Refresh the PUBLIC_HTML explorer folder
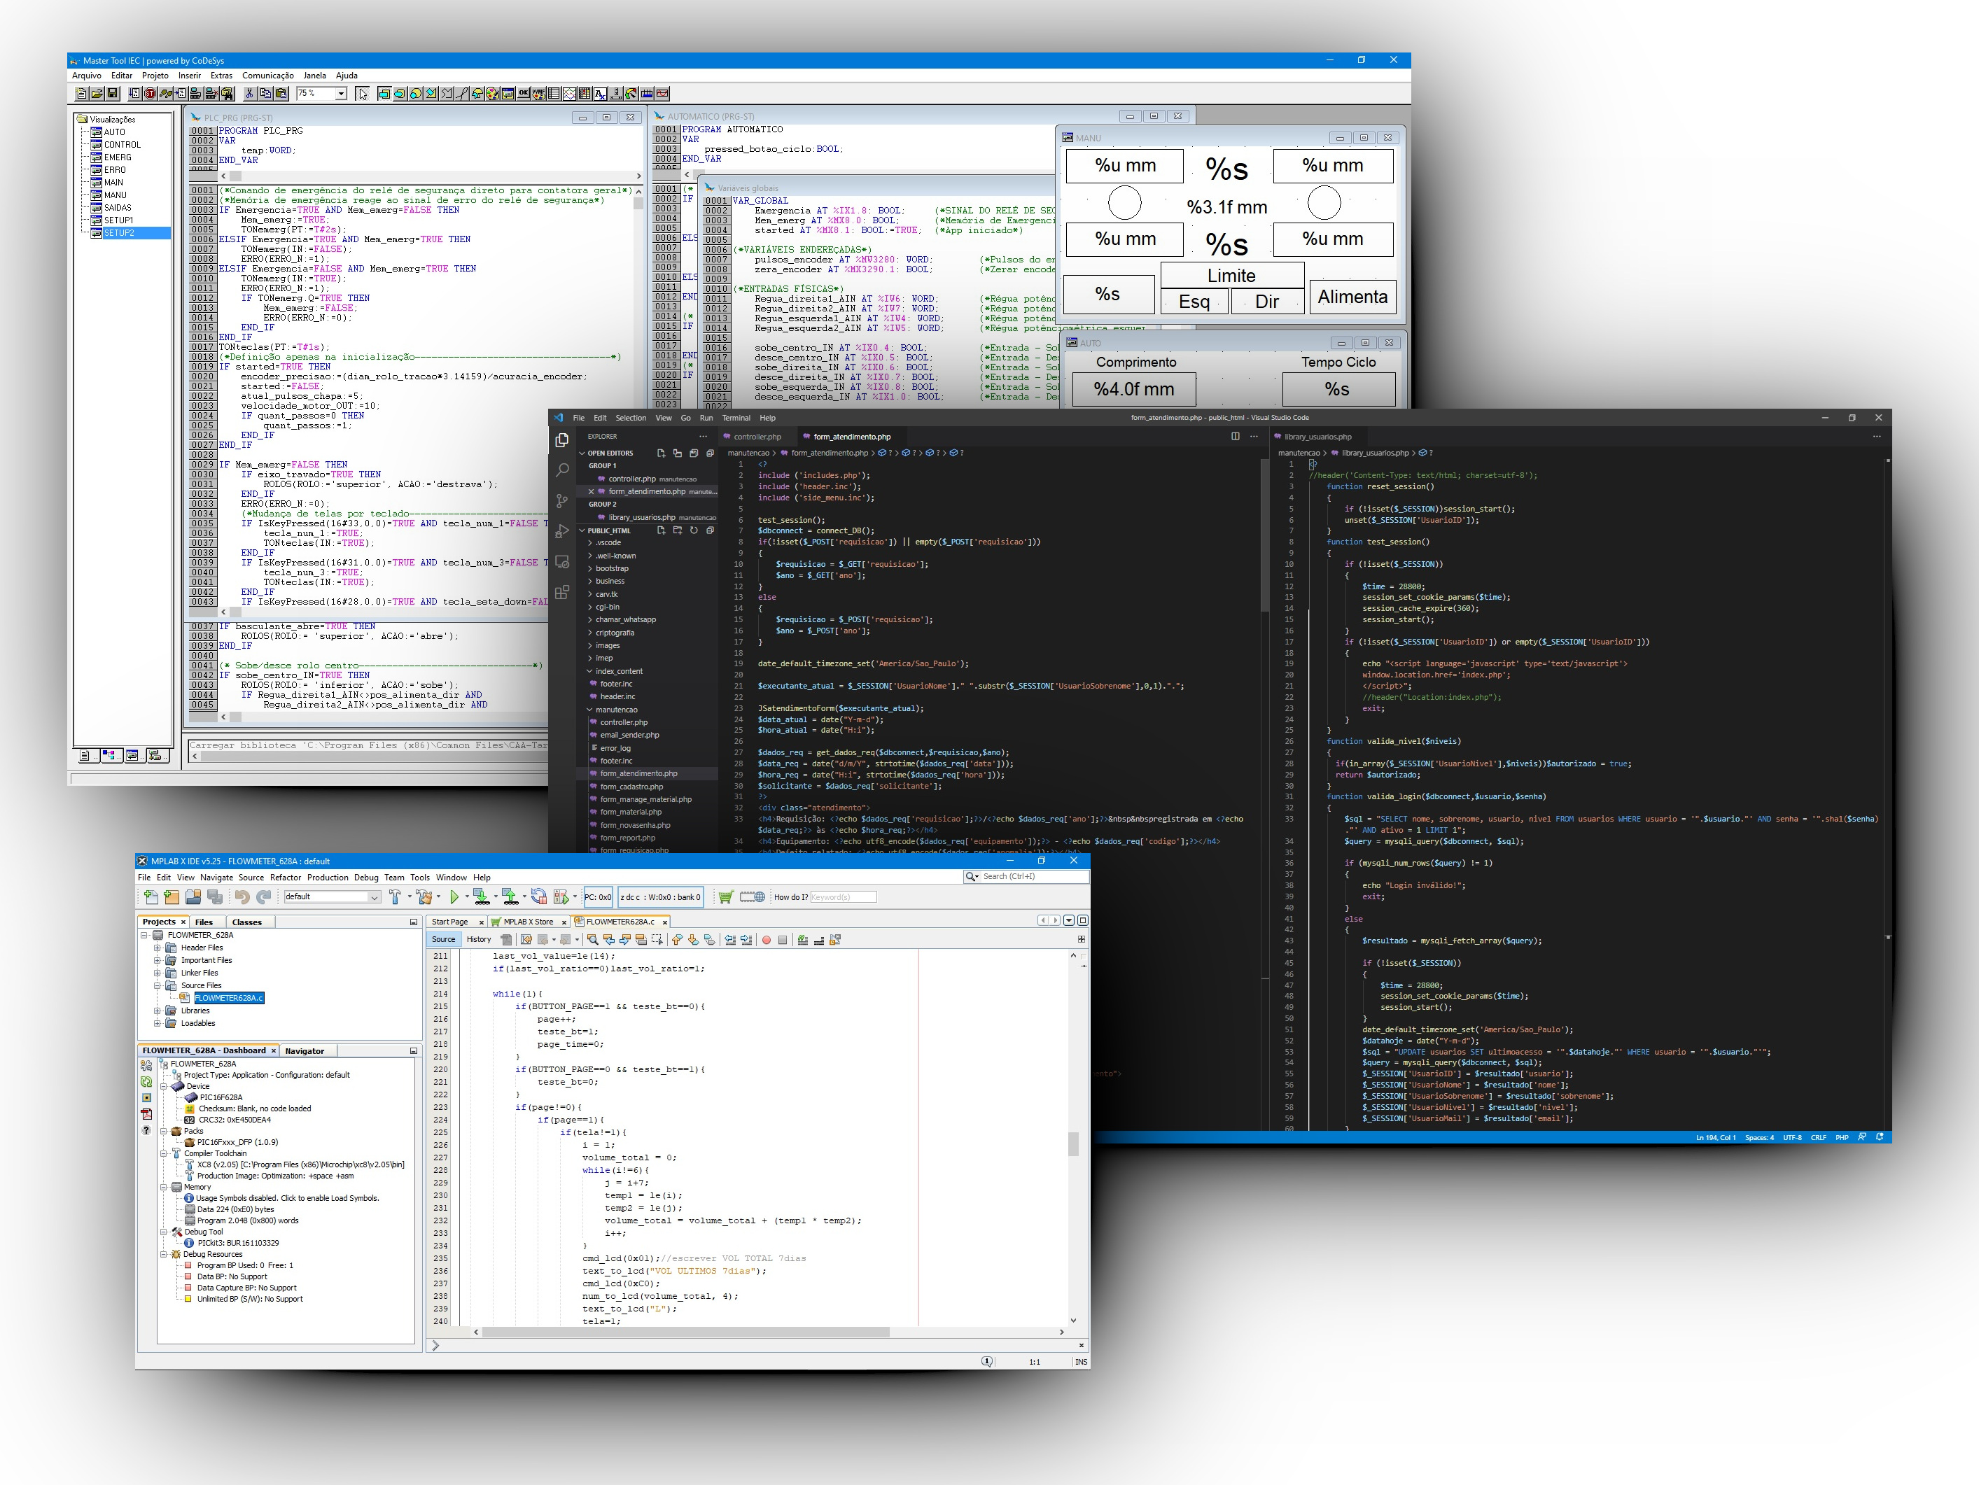 pyautogui.click(x=693, y=530)
